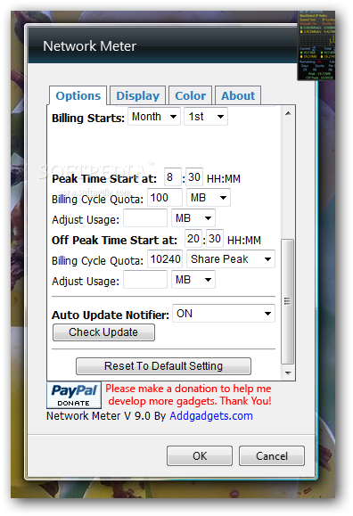The height and width of the screenshot is (516, 353).
Task: Click the Off Peak start minutes field
Action: [x=215, y=238]
